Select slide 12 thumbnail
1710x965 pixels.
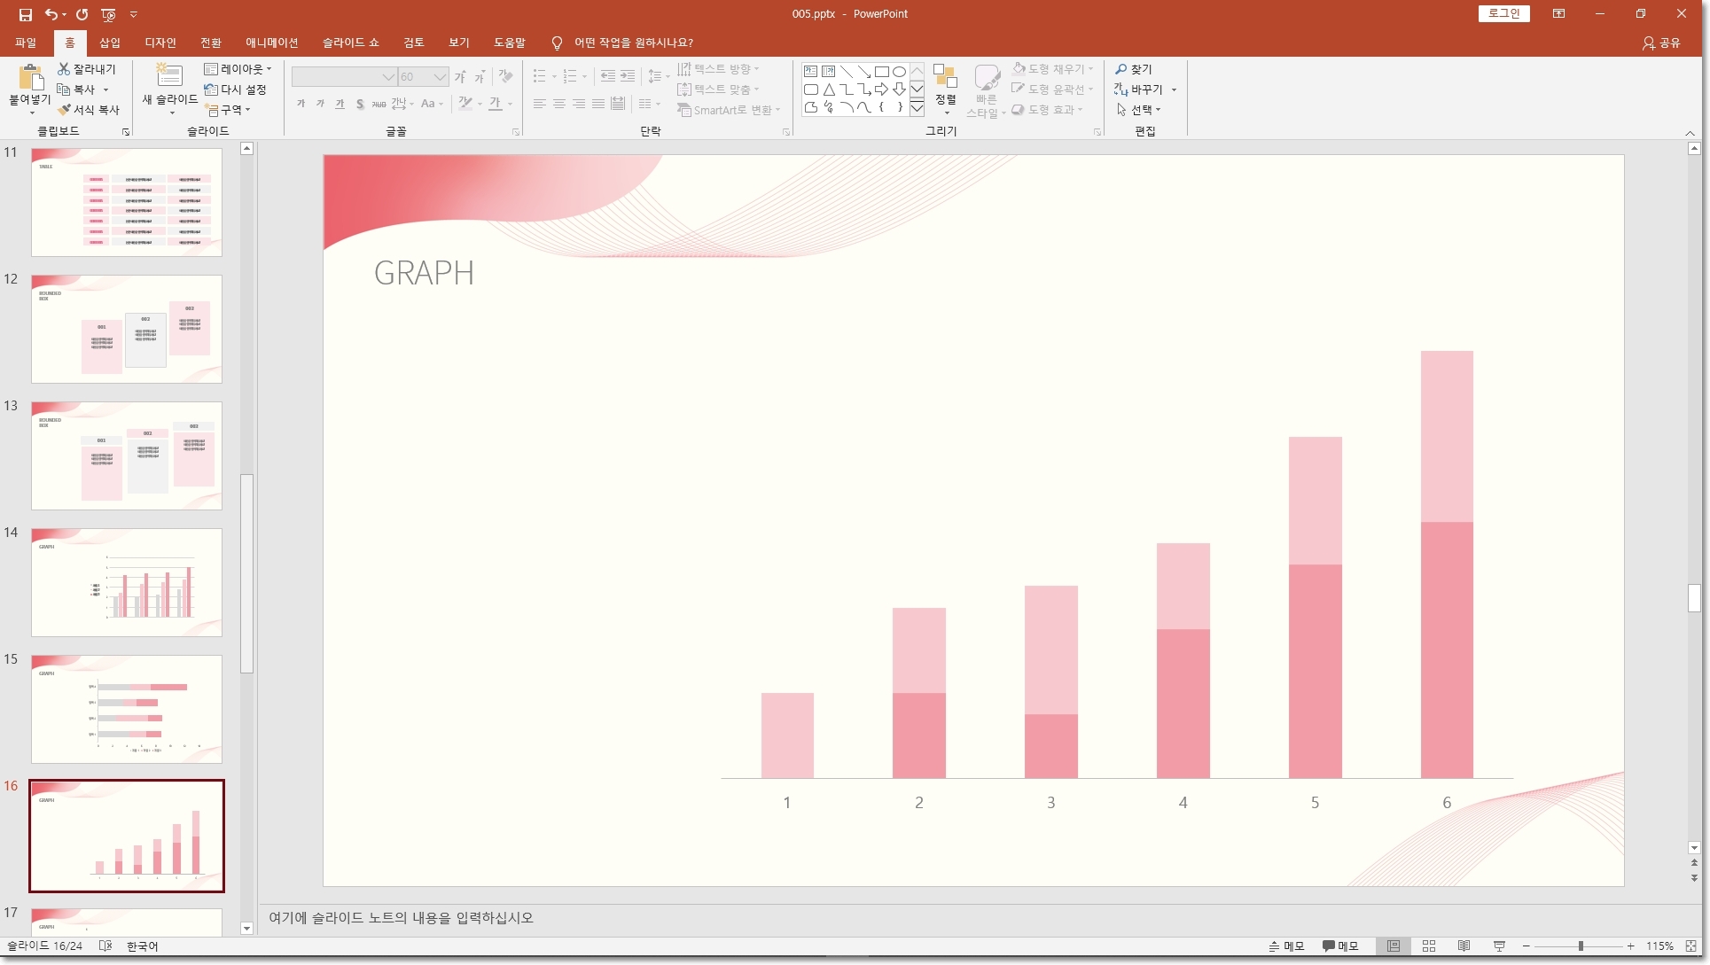(x=127, y=329)
